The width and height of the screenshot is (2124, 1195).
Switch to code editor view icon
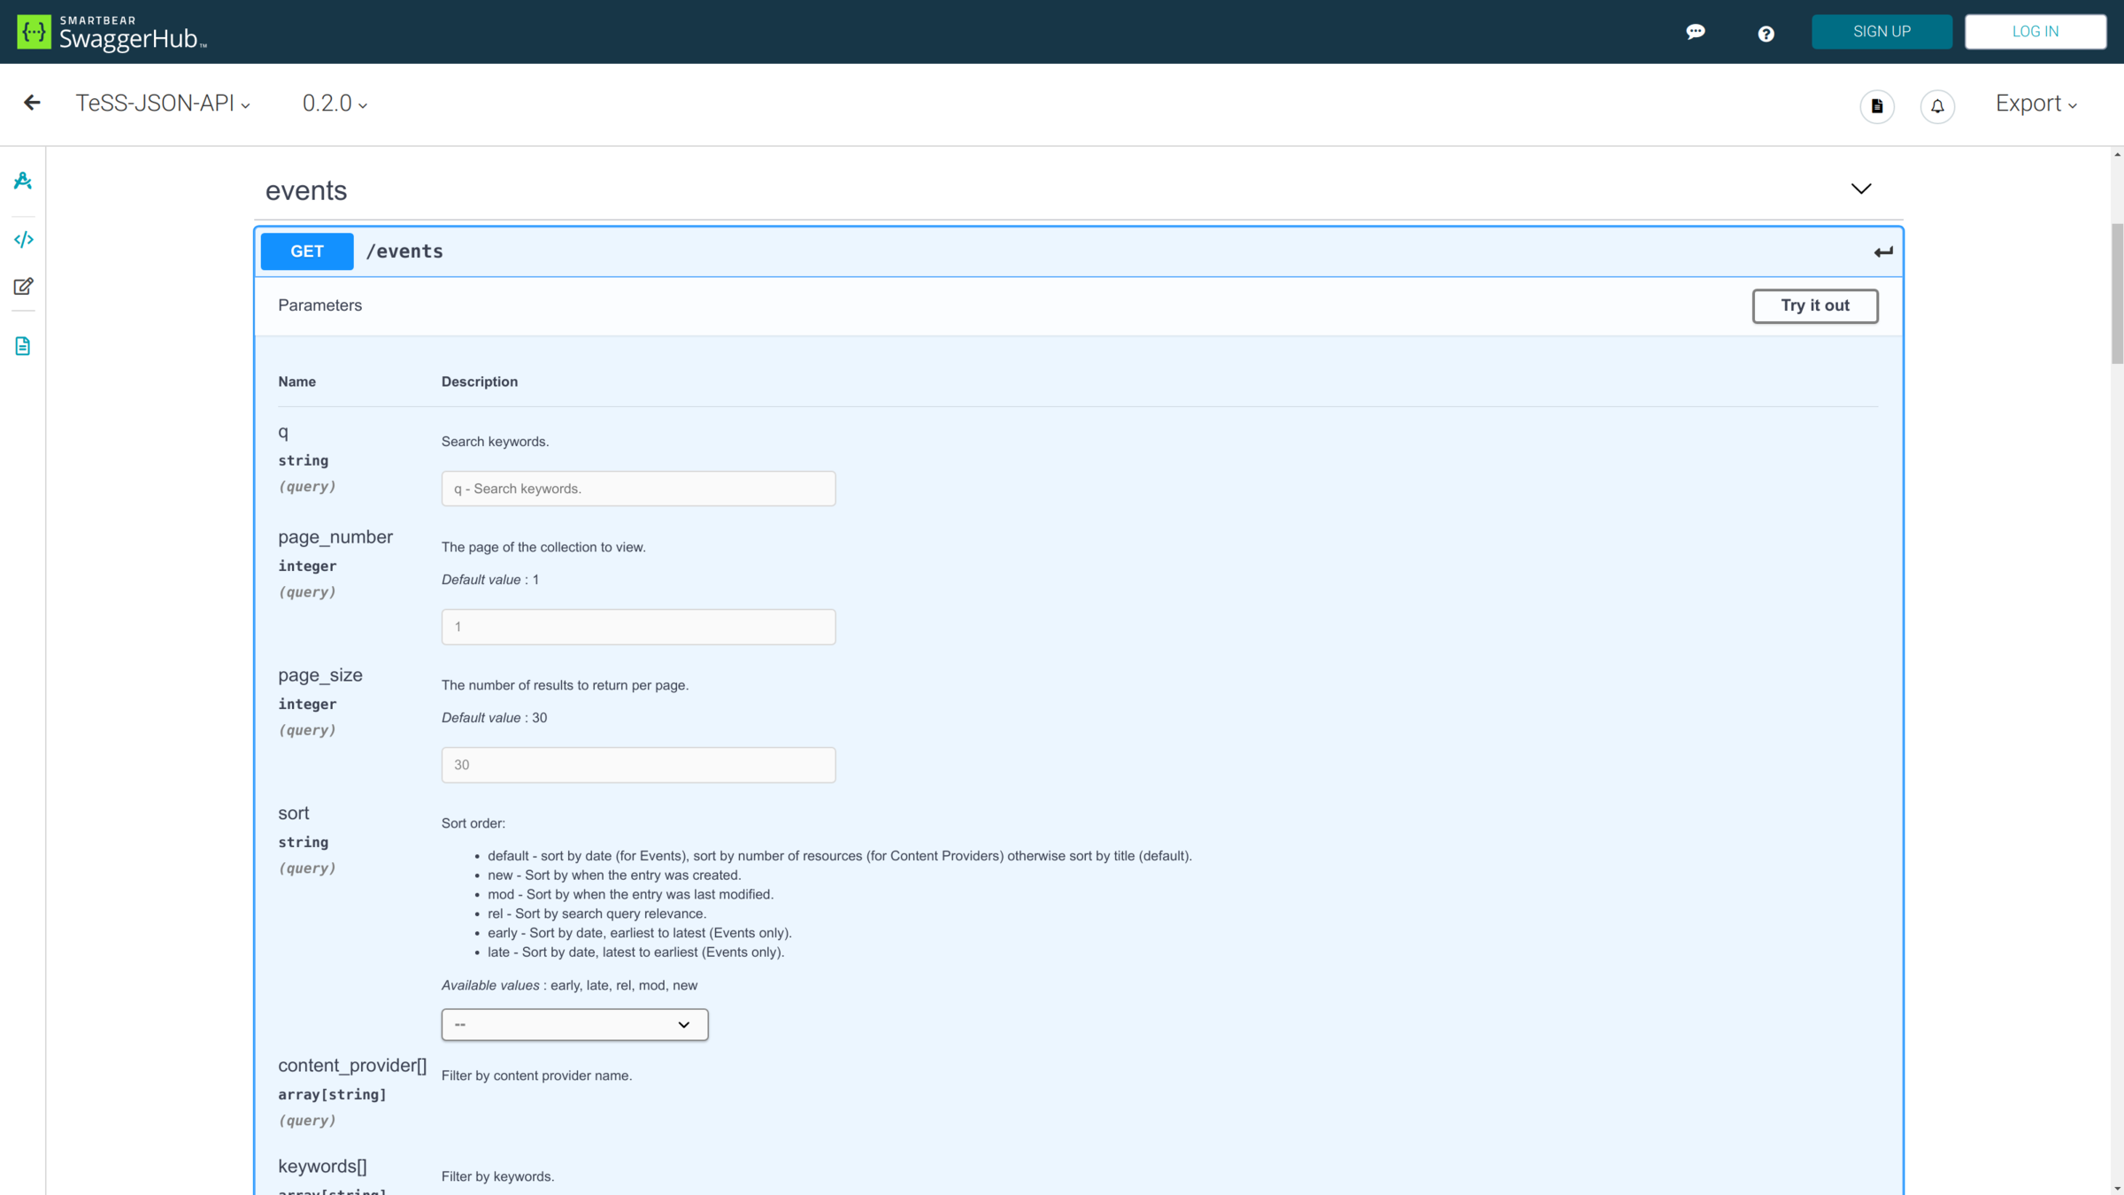click(x=23, y=240)
